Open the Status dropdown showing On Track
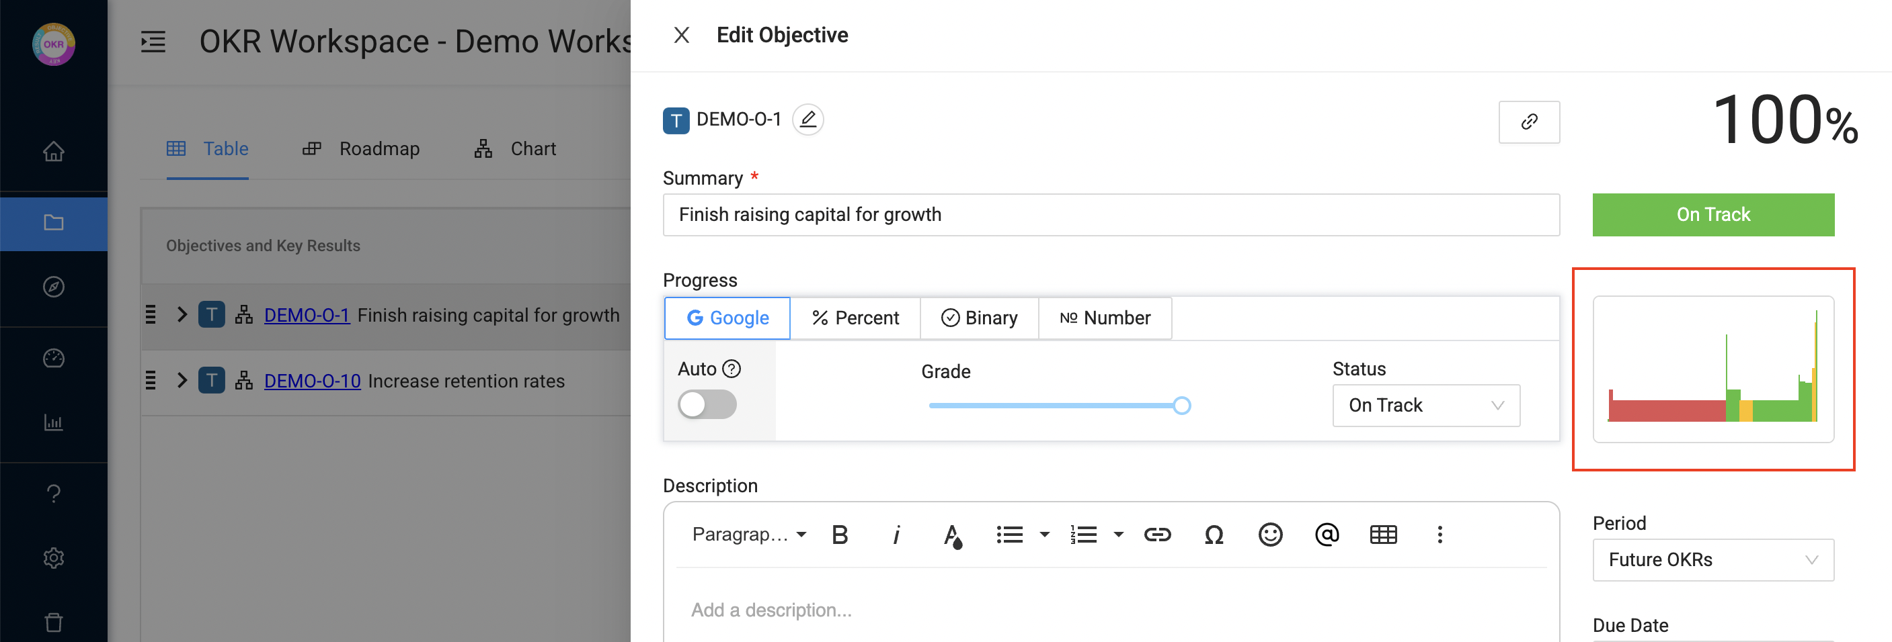1892x642 pixels. [x=1425, y=405]
